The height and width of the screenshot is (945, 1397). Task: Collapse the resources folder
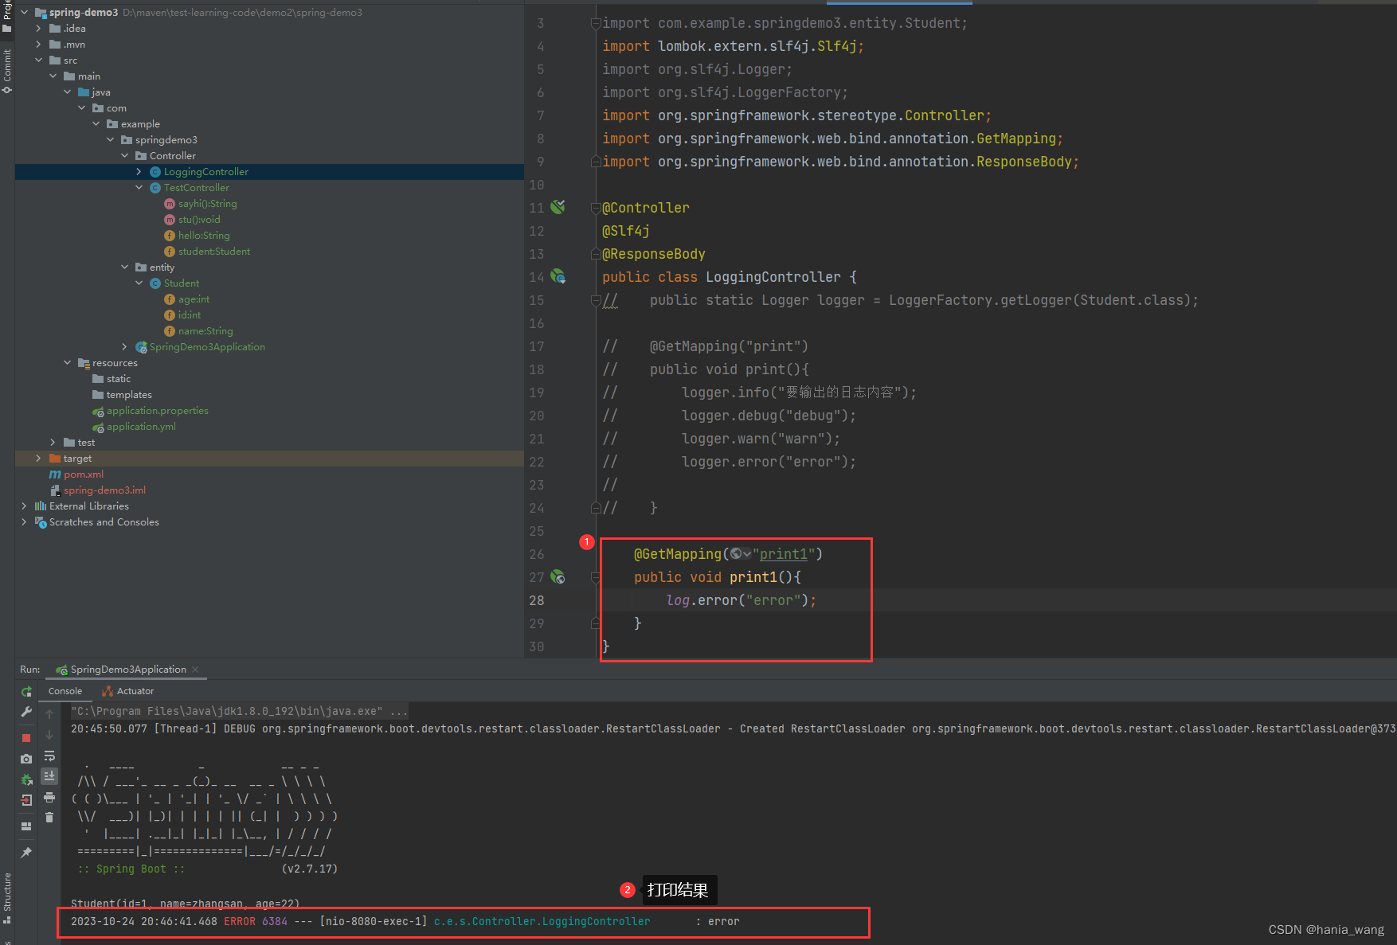coord(67,363)
